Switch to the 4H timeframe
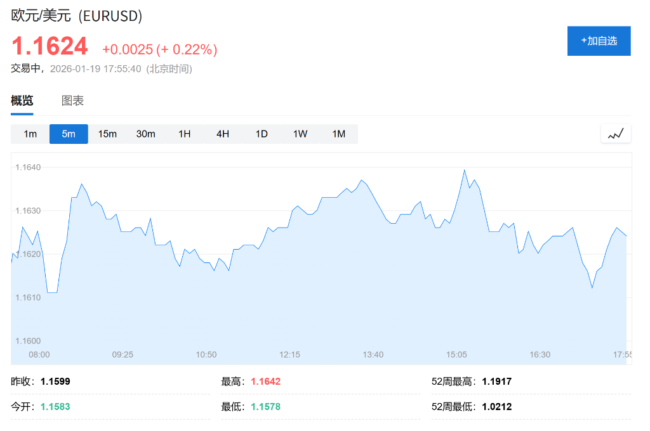 tap(222, 134)
